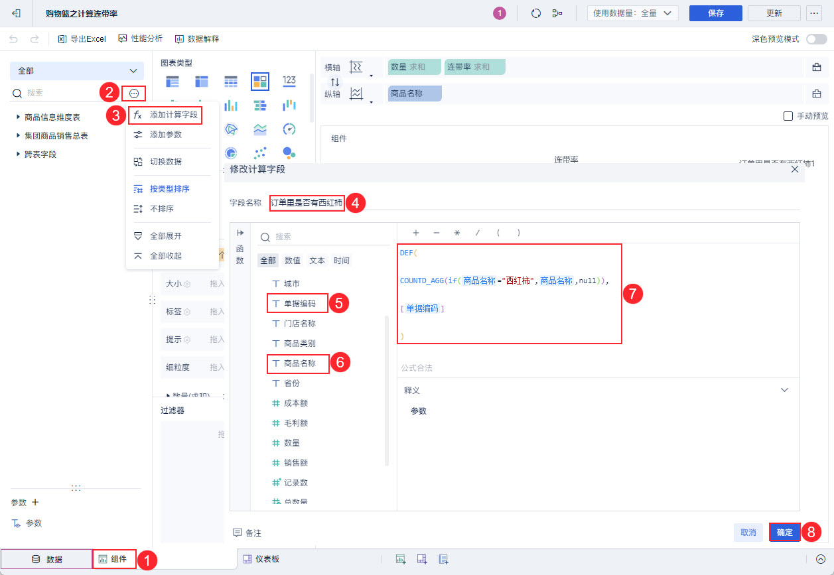Expand 跨表字段 tree node

coord(36,155)
